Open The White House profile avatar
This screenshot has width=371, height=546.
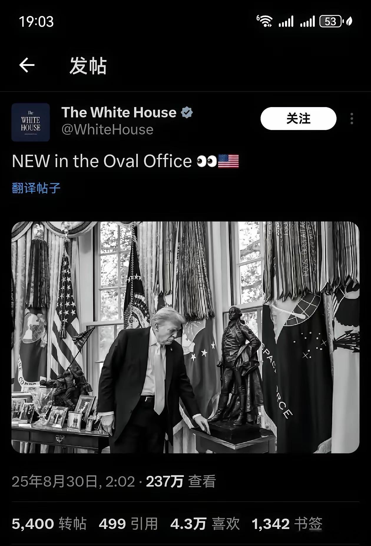[x=31, y=122]
